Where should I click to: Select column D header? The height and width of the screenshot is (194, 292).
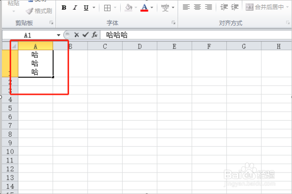click(x=140, y=46)
